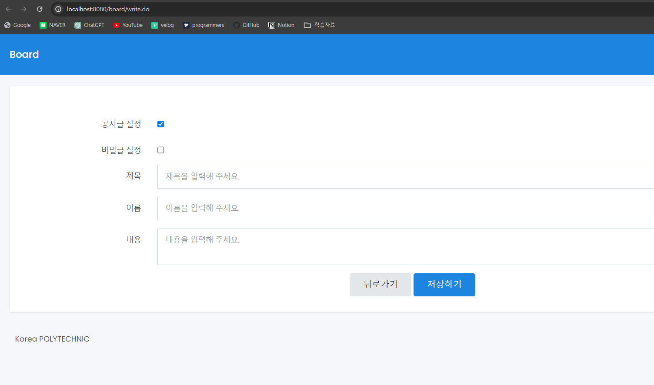654x385 pixels.
Task: Open the GitHub bookmark
Action: tap(246, 25)
